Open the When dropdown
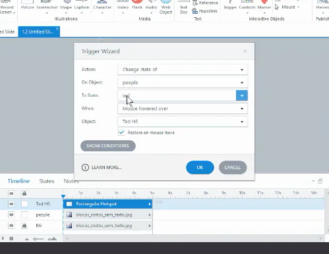Viewport: 329px width, 254px height. [183, 109]
